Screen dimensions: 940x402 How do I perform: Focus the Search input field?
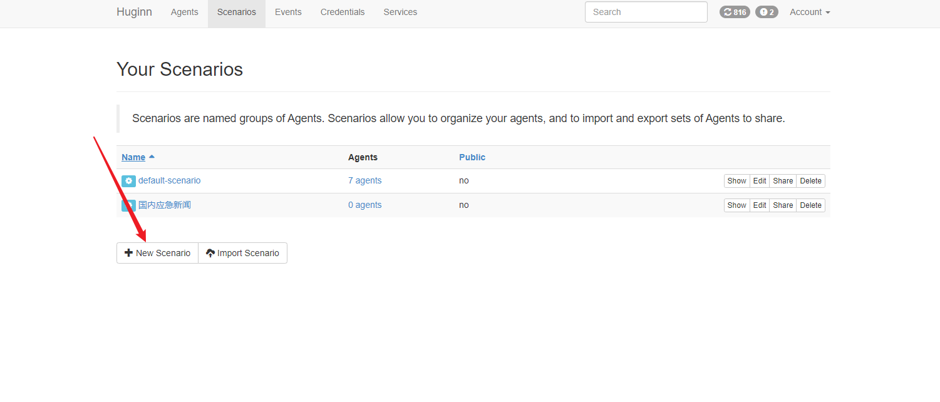[646, 12]
